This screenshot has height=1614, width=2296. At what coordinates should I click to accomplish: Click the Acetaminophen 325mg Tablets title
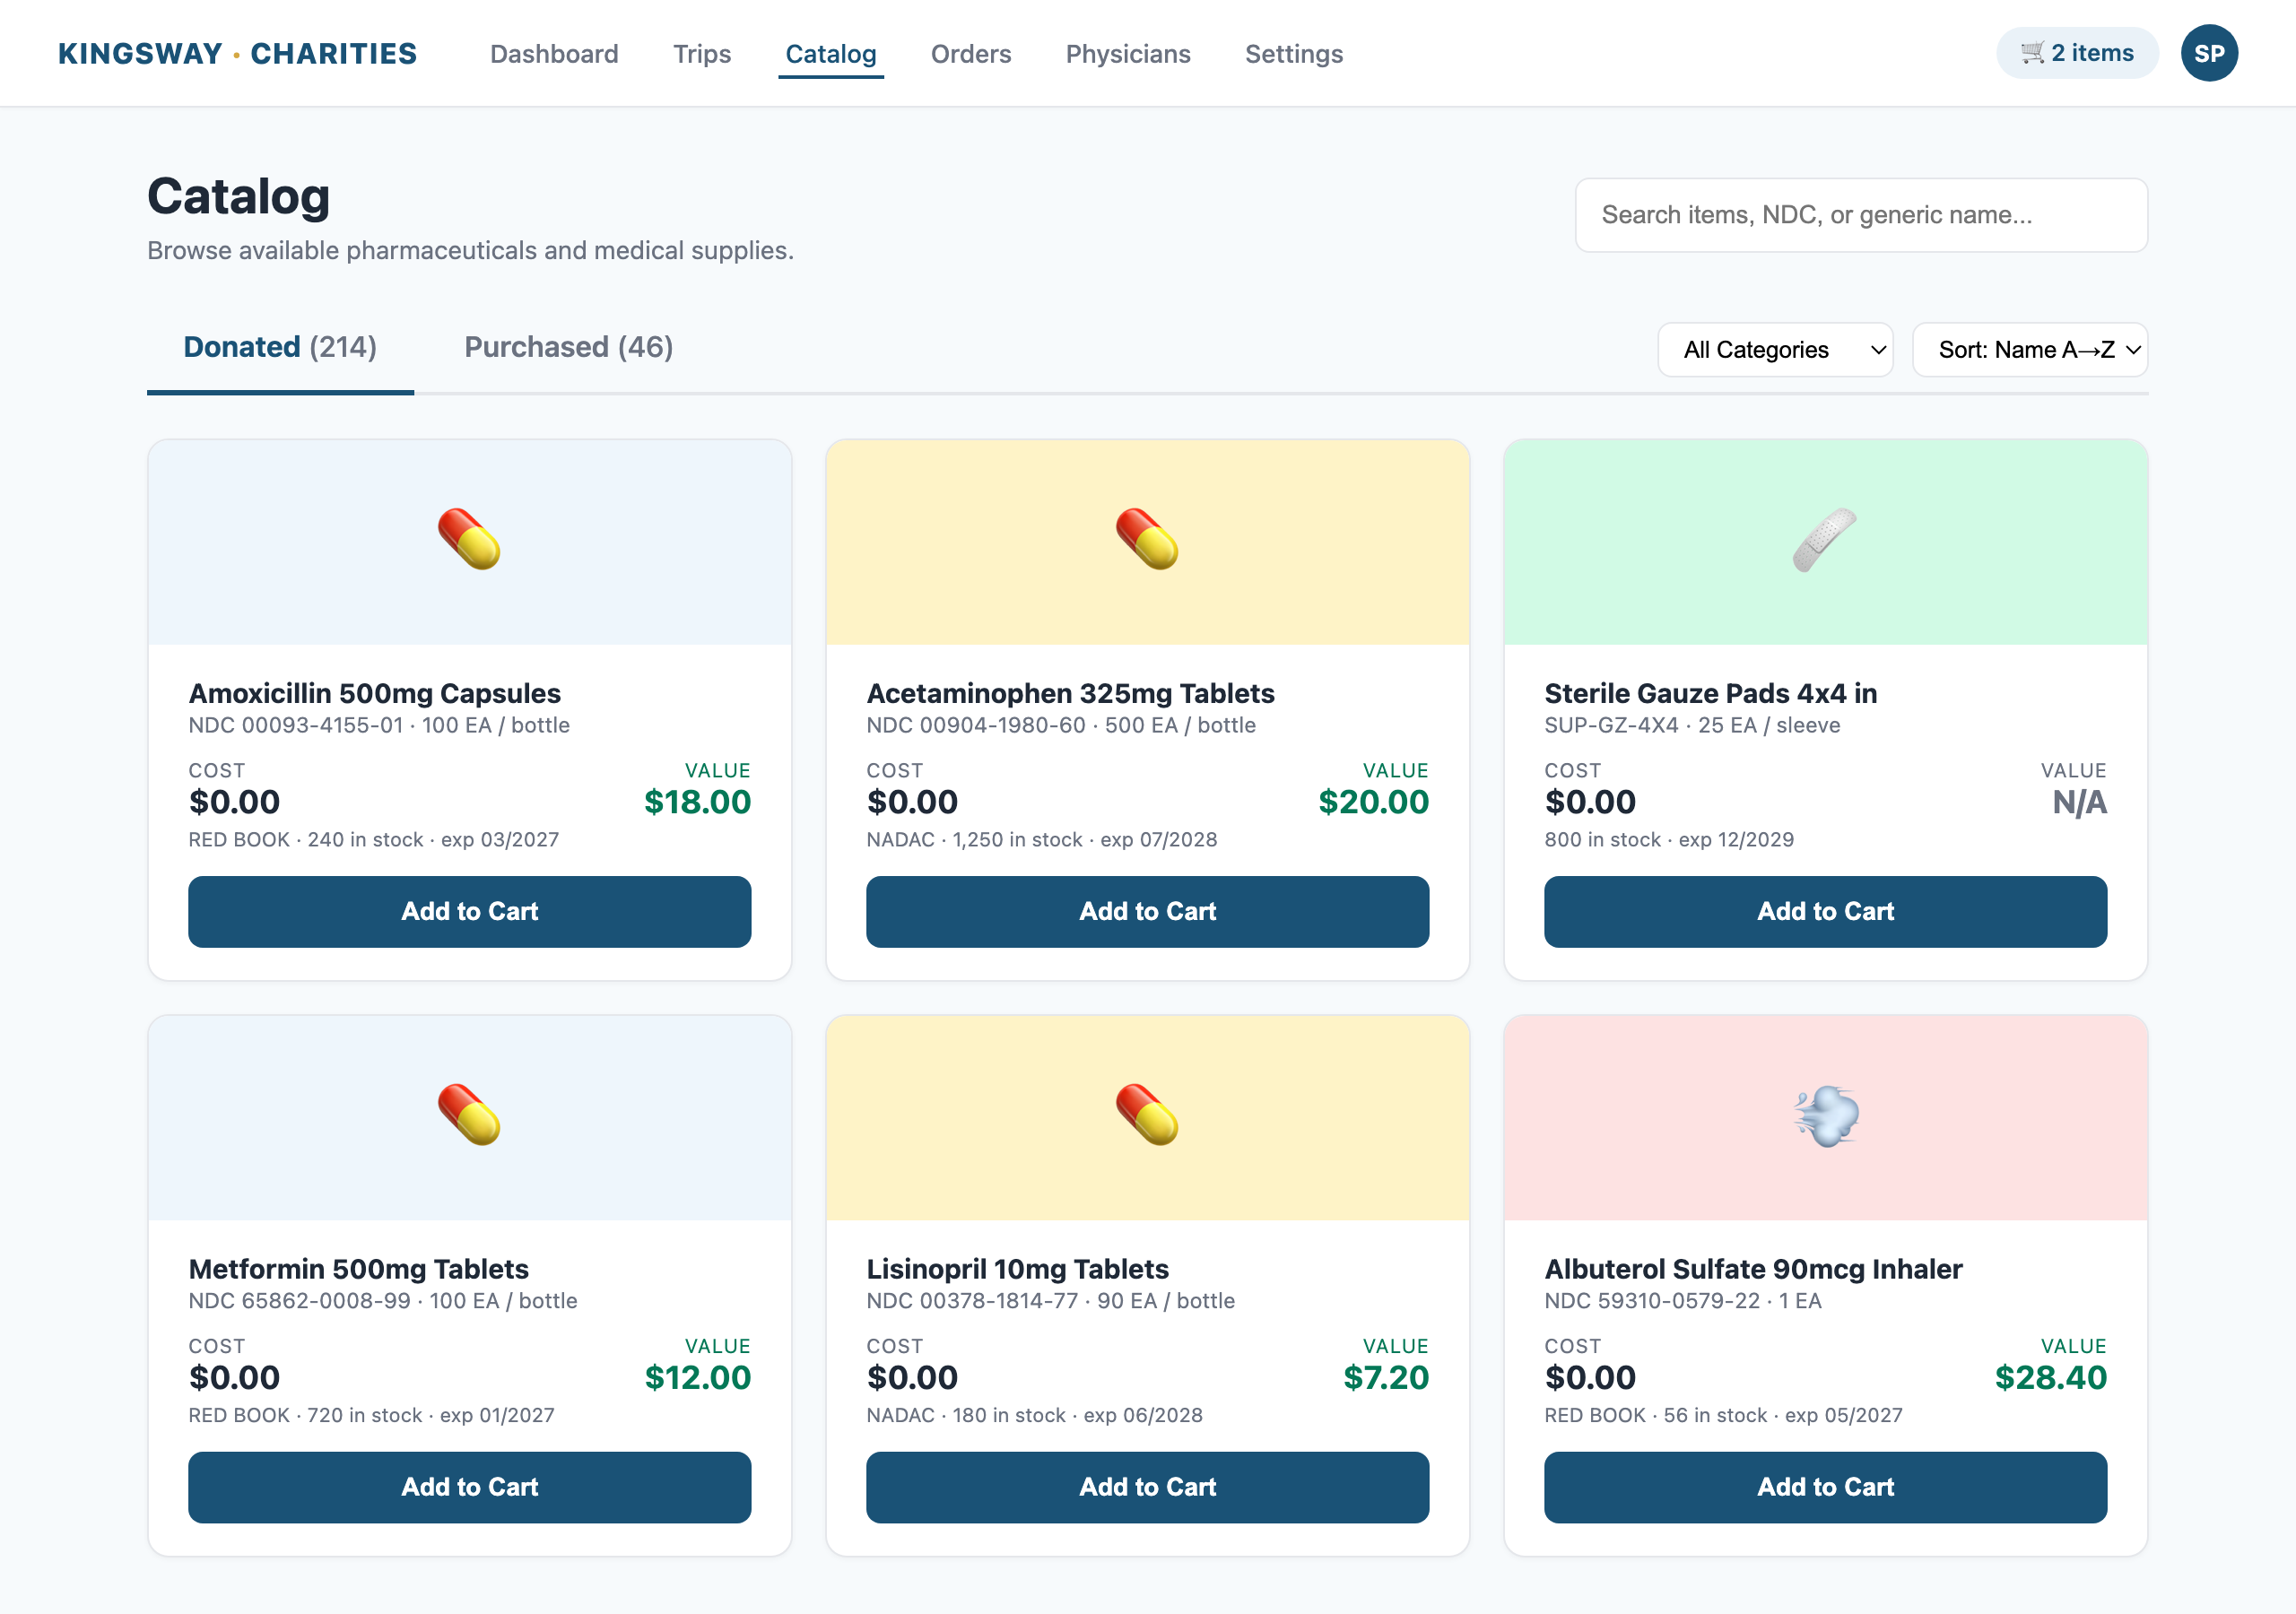click(1070, 693)
